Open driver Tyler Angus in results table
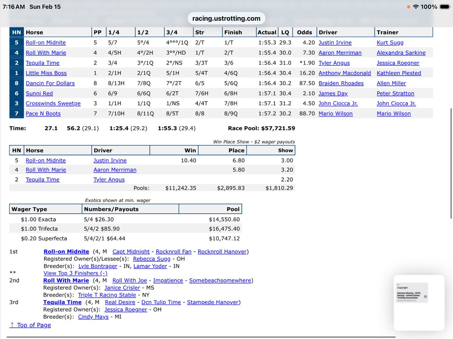Image resolution: width=453 pixels, height=339 pixels. (334, 63)
